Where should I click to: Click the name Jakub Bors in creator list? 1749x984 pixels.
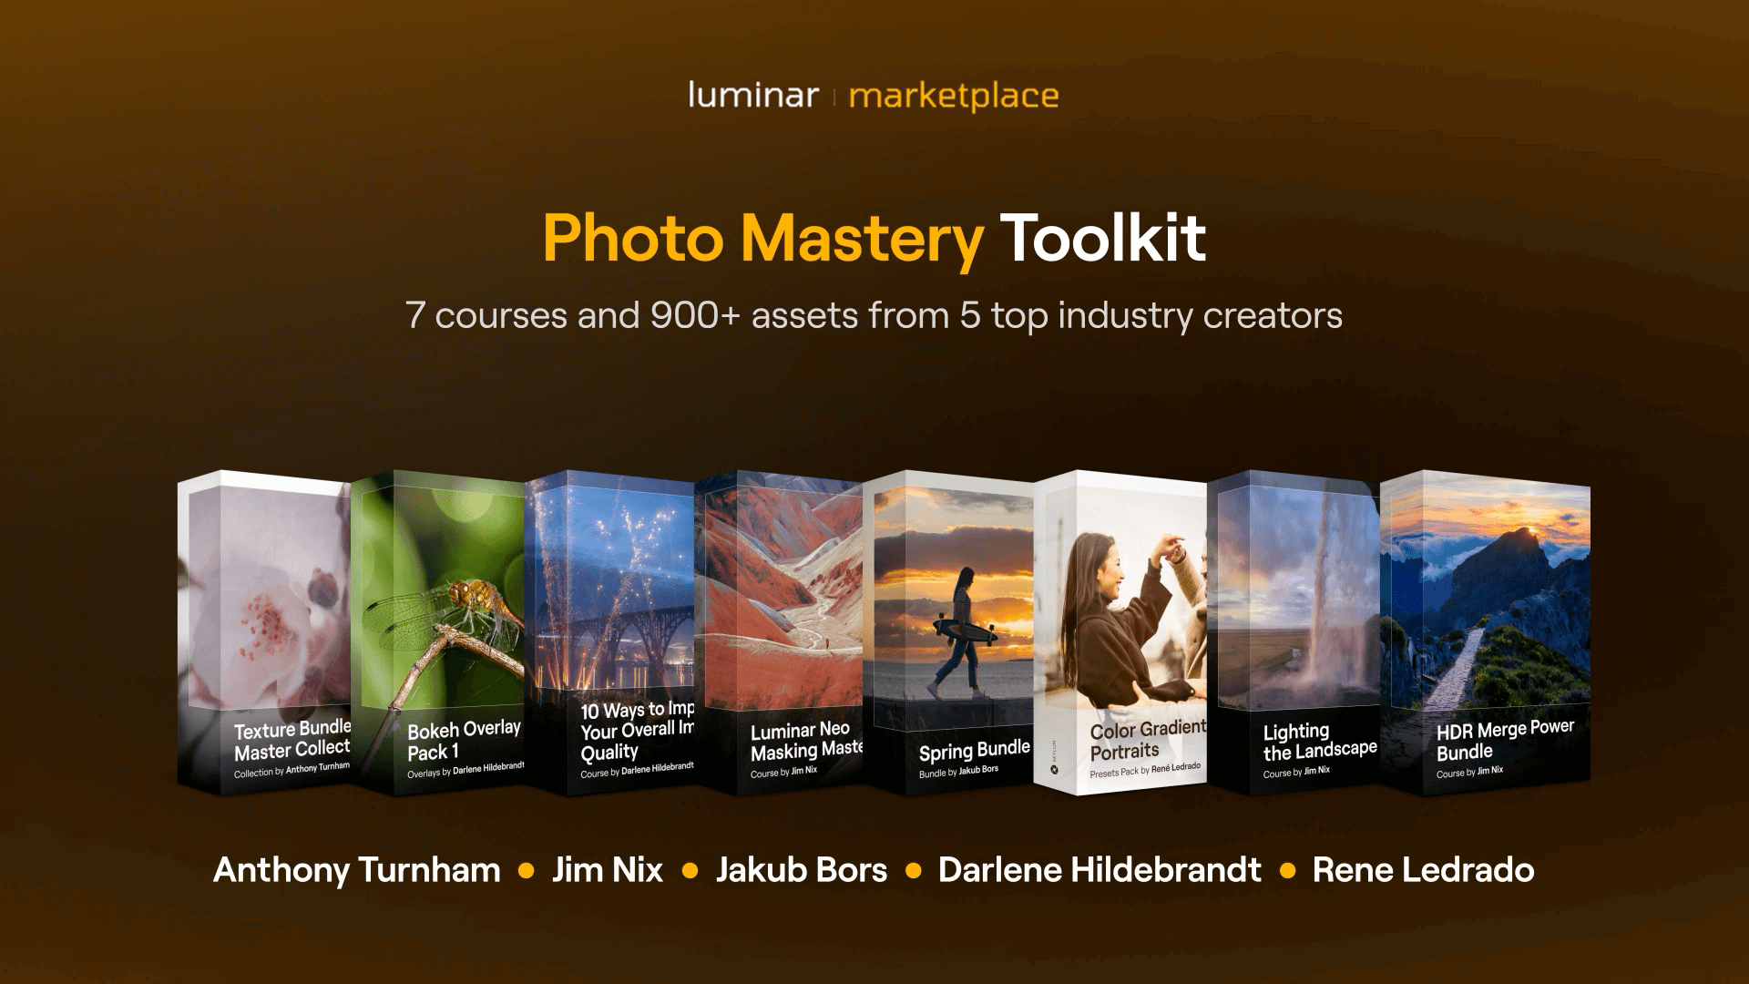[x=802, y=870]
